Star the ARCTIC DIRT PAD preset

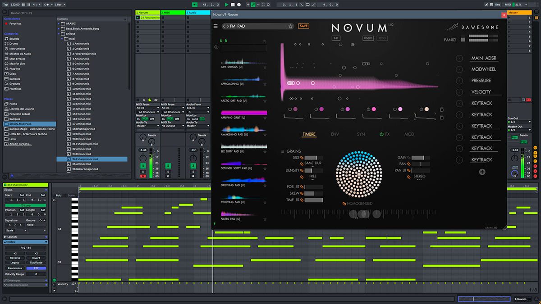pos(265,100)
